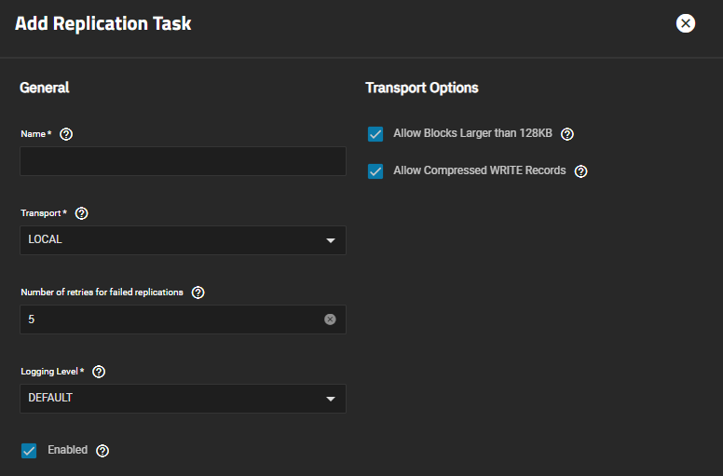This screenshot has height=476, width=723.
Task: Toggle the Enabled checkbox
Action: click(29, 451)
